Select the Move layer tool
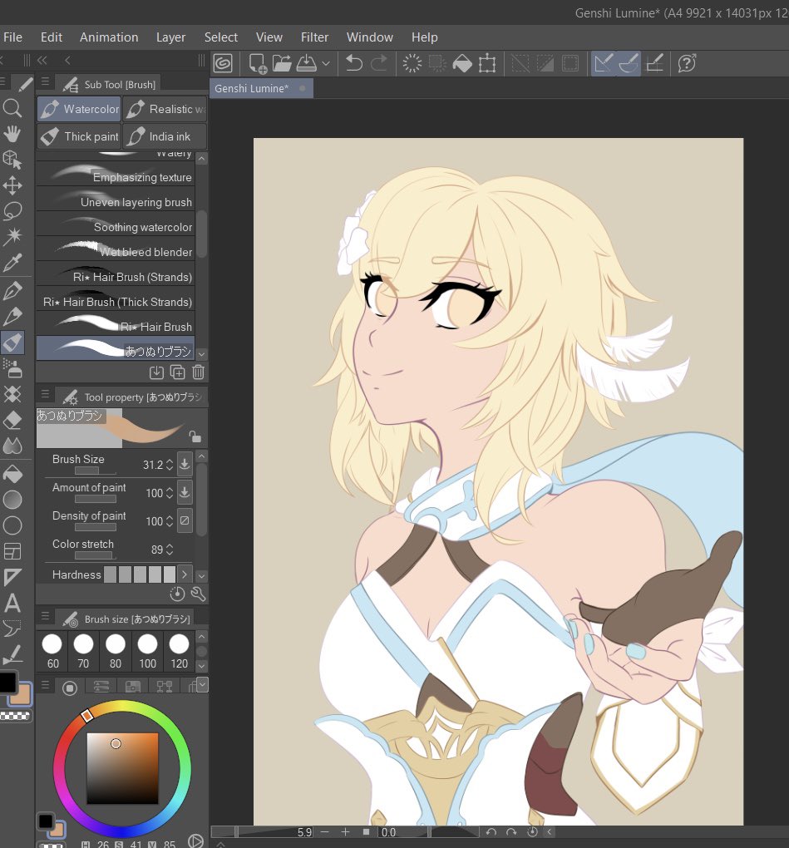The height and width of the screenshot is (848, 789). (x=12, y=185)
